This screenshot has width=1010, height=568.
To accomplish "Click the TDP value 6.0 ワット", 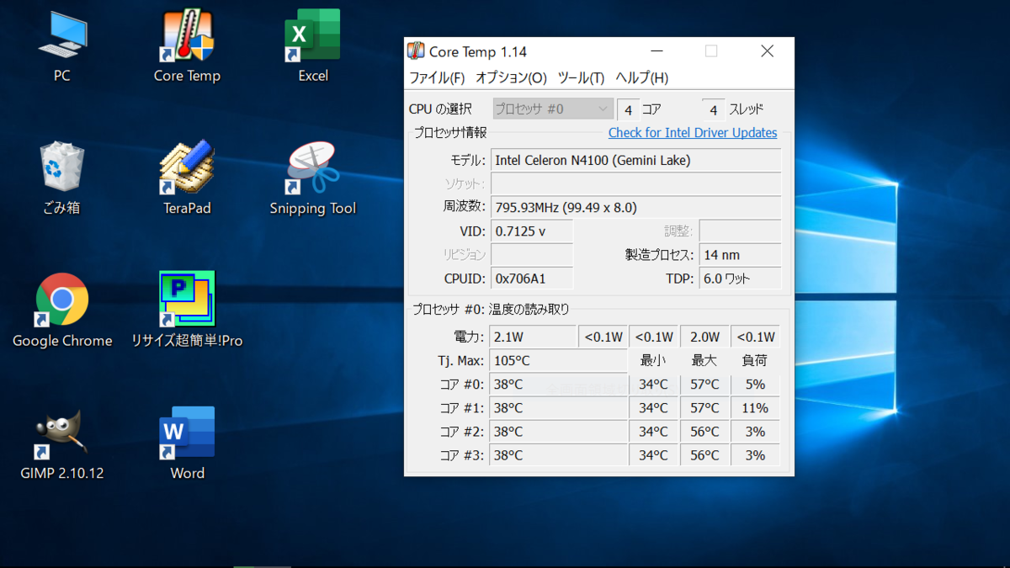I will point(740,279).
